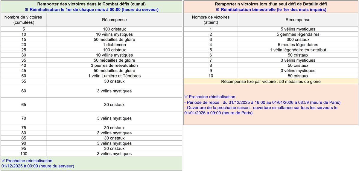Select the "Réinitialisation bimestrielle" note

click(271, 10)
